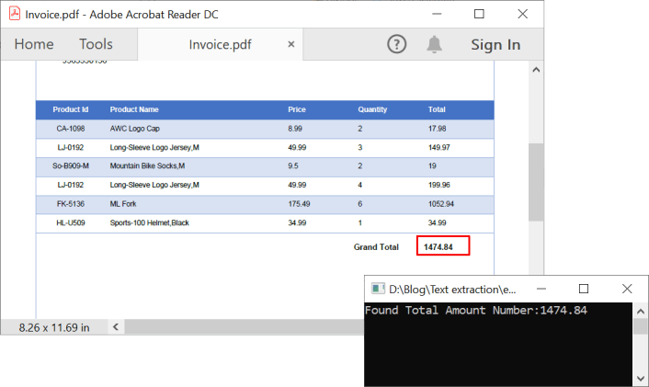This screenshot has width=649, height=387.
Task: Click the console window's application icon
Action: point(377,289)
